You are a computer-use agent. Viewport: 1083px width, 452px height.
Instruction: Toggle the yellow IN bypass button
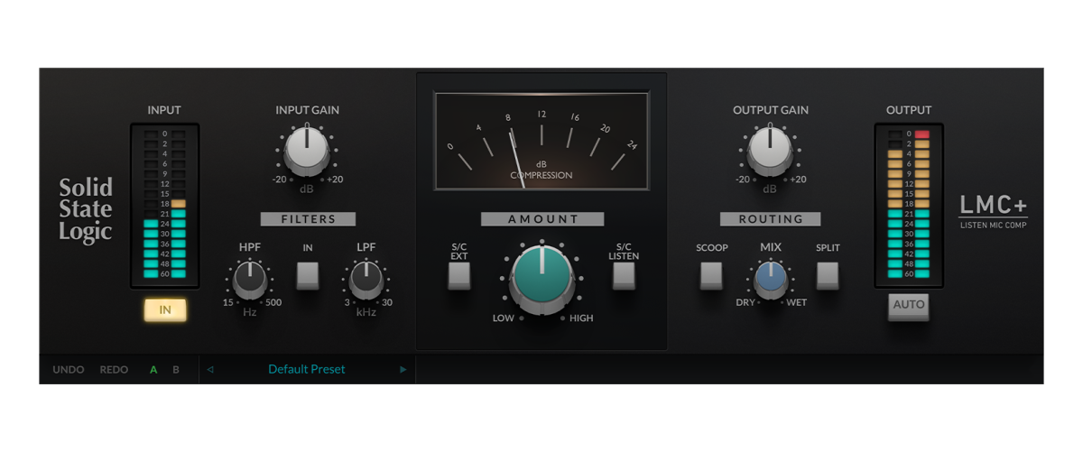164,310
